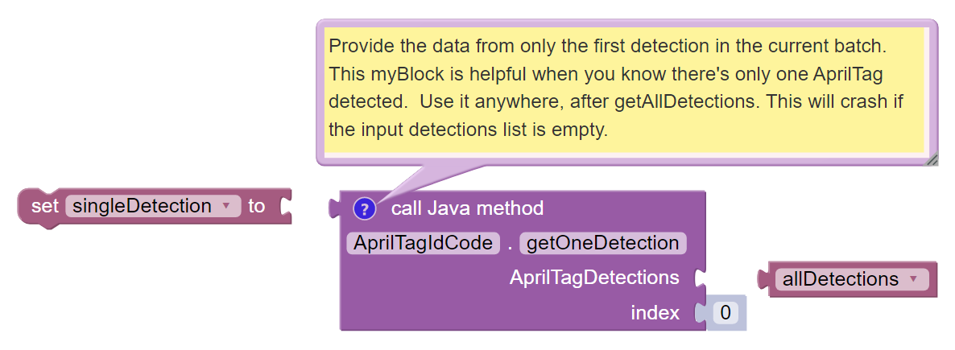Select the blue number block's left edge
The image size is (955, 350).
click(x=699, y=313)
